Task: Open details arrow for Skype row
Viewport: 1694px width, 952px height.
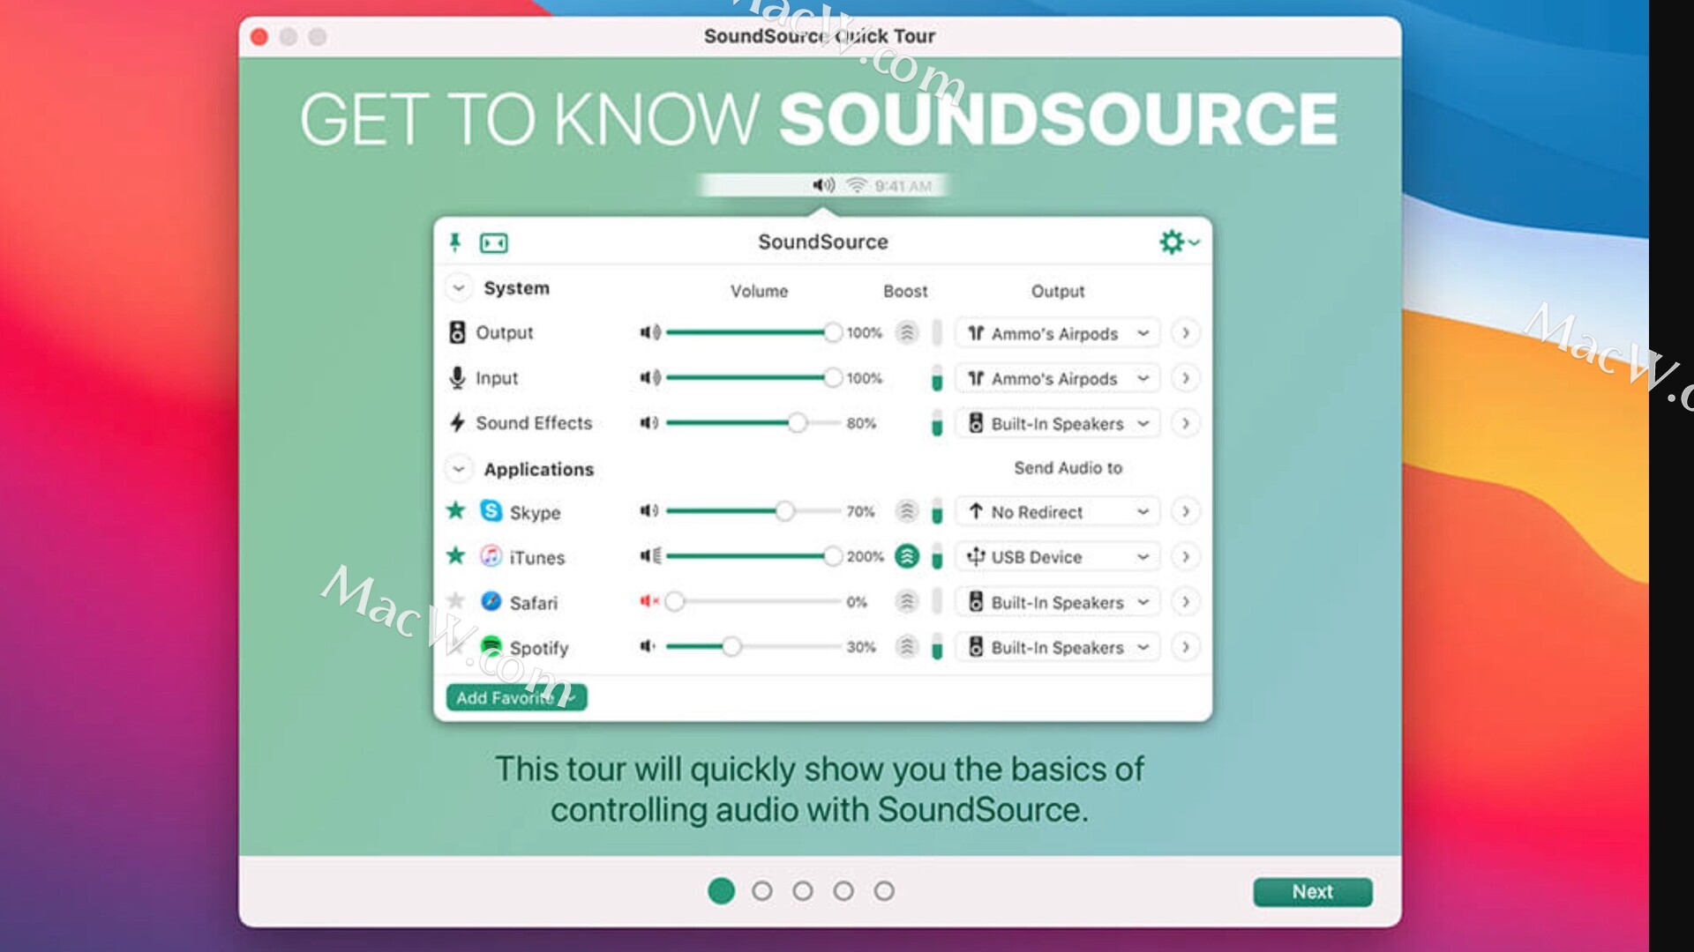Action: (x=1186, y=511)
